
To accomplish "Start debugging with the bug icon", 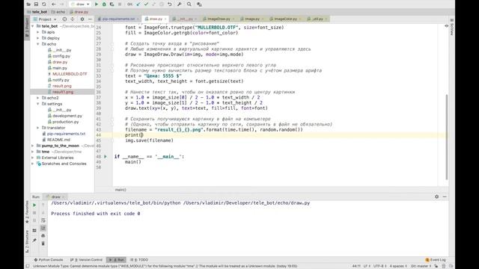I will click(x=104, y=4).
